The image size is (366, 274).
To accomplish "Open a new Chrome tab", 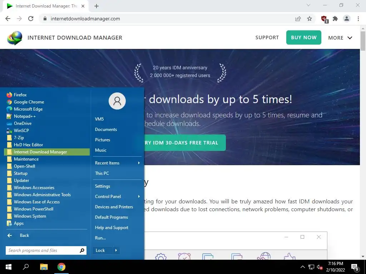I will [x=97, y=6].
